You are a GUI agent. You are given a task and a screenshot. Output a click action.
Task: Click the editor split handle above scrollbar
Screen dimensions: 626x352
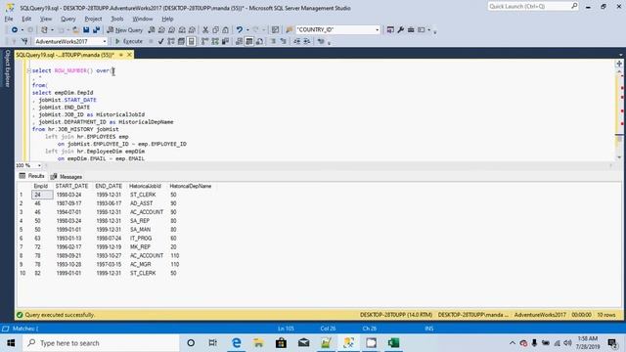619,64
